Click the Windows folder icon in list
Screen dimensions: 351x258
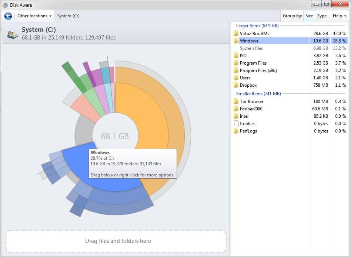[x=236, y=41]
